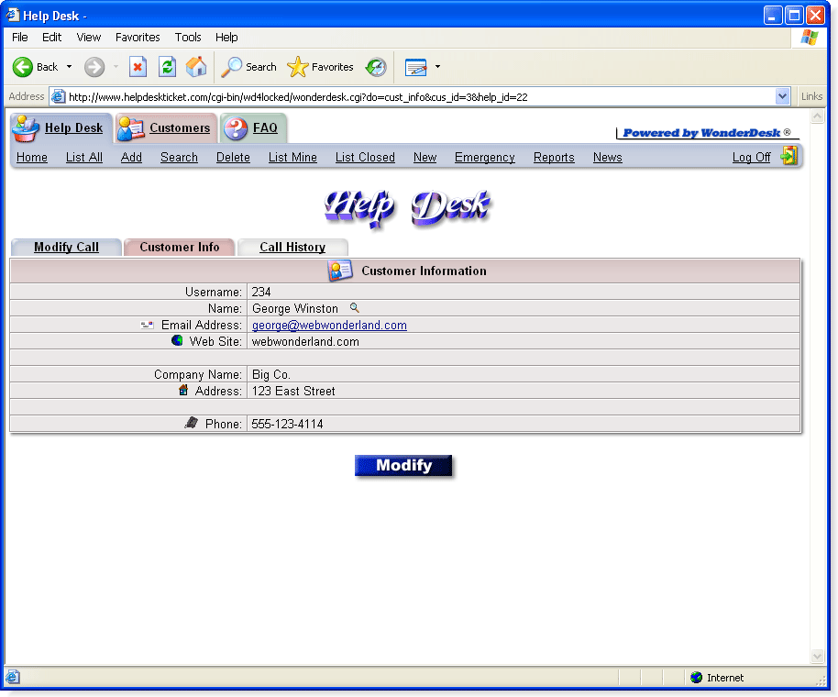This screenshot has width=838, height=697.
Task: Click the Forward arrow icon
Action: coord(94,67)
